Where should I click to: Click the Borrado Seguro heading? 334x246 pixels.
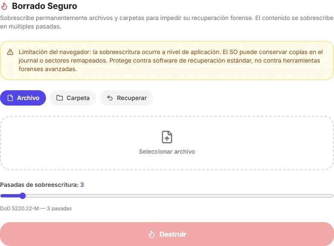coord(44,6)
